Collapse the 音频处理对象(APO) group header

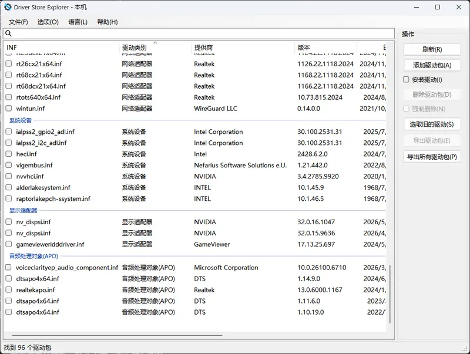tap(33, 256)
